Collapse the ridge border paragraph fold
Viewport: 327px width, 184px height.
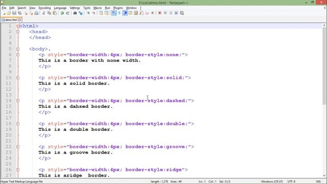click(x=18, y=170)
